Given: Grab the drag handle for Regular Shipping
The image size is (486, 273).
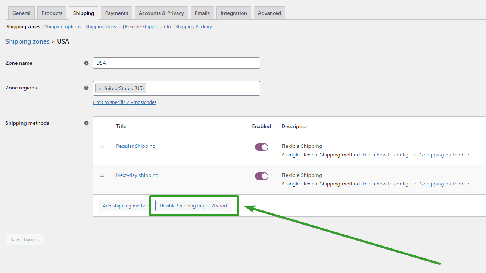Looking at the screenshot, I should 102,146.
